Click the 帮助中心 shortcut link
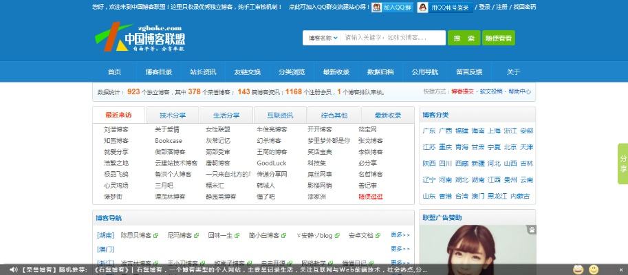This screenshot has width=628, height=275. click(x=520, y=91)
